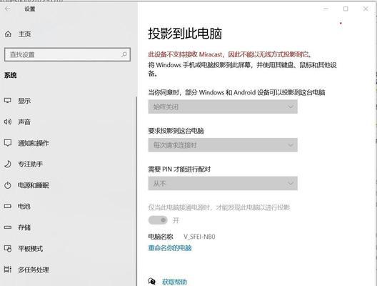
Task: Click the speaker icon beside 声音
Action: click(x=8, y=122)
